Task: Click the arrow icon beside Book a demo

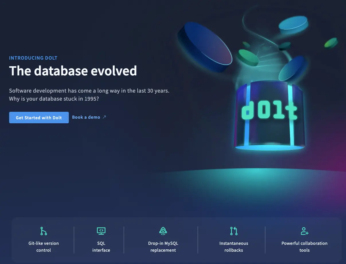Action: 104,117
